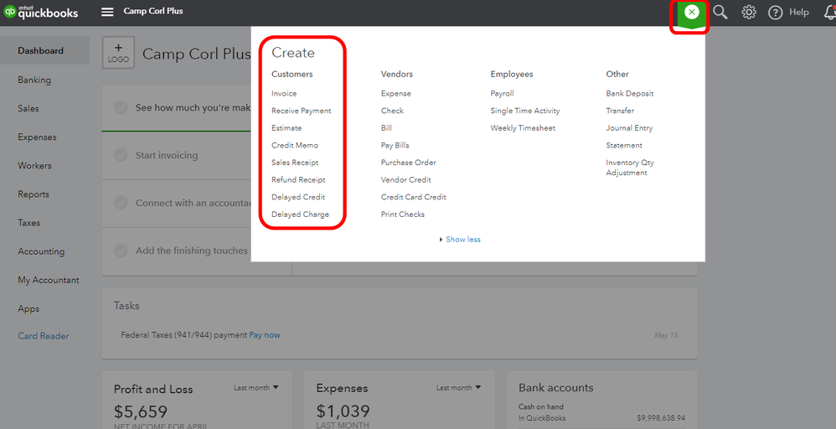Open My Accountant in sidebar
Viewport: 836px width, 429px height.
click(49, 280)
